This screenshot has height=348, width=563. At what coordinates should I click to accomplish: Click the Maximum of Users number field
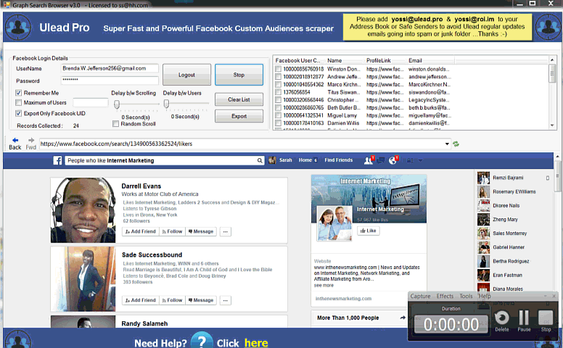point(91,103)
